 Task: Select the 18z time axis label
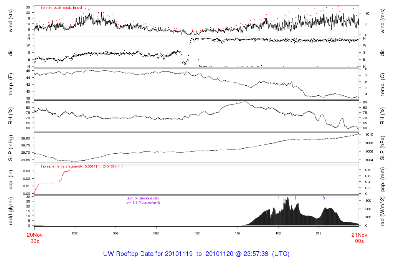click(x=278, y=233)
